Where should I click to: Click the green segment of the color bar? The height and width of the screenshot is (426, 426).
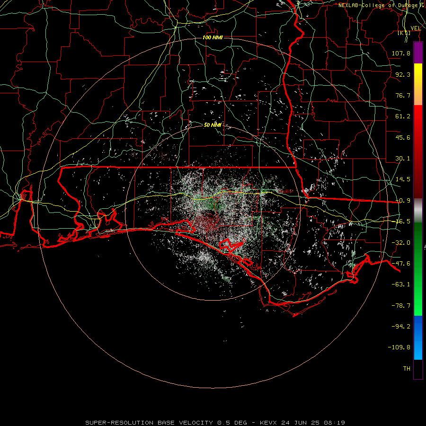point(418,269)
